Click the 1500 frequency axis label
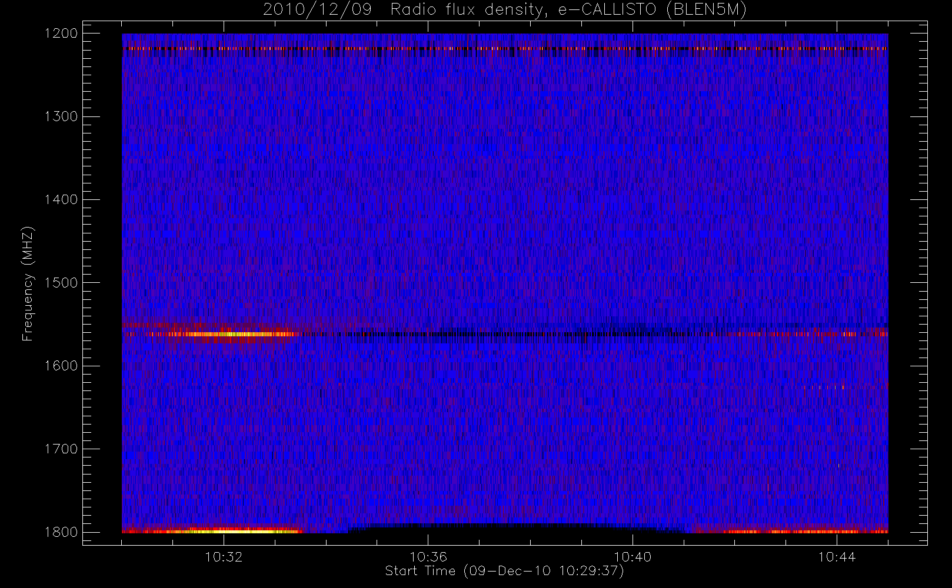Image resolution: width=952 pixels, height=588 pixels. [61, 283]
